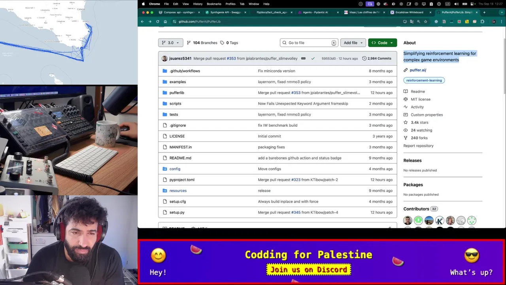This screenshot has width=506, height=285.
Task: Click the commit status checkmark icon
Action: (x=313, y=59)
